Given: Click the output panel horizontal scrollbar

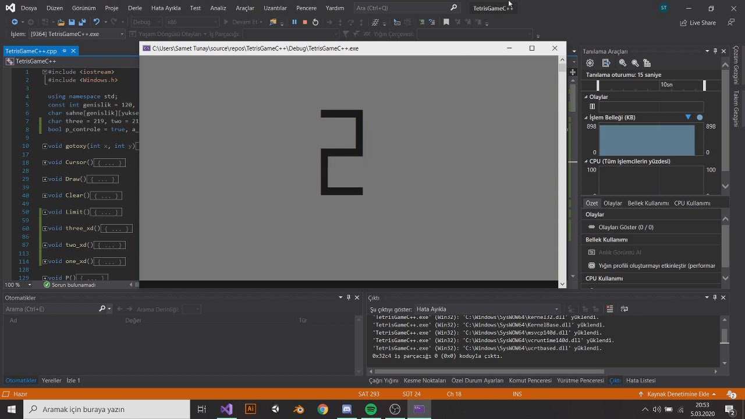Looking at the screenshot, I should (489, 371).
